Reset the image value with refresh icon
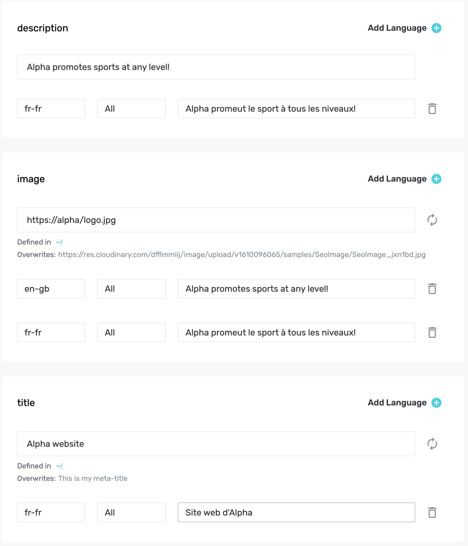 432,220
